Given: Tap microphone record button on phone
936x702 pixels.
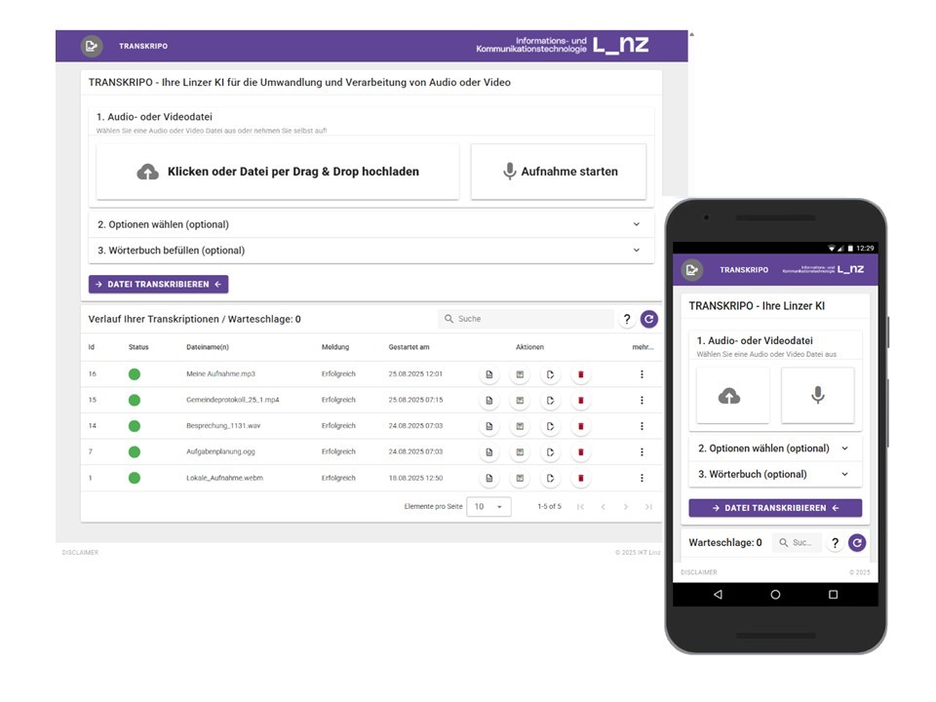Looking at the screenshot, I should (818, 395).
